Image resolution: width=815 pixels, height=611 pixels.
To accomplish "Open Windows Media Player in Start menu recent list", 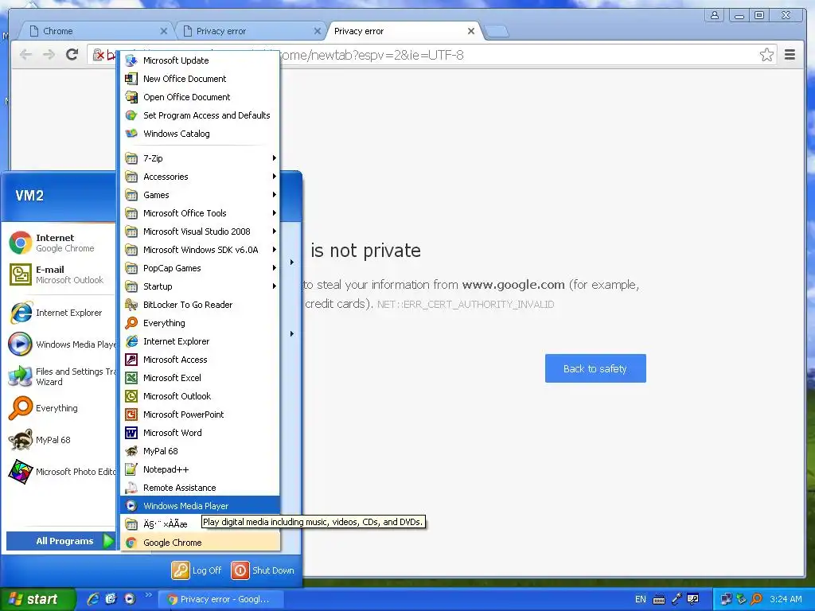I will pyautogui.click(x=60, y=344).
